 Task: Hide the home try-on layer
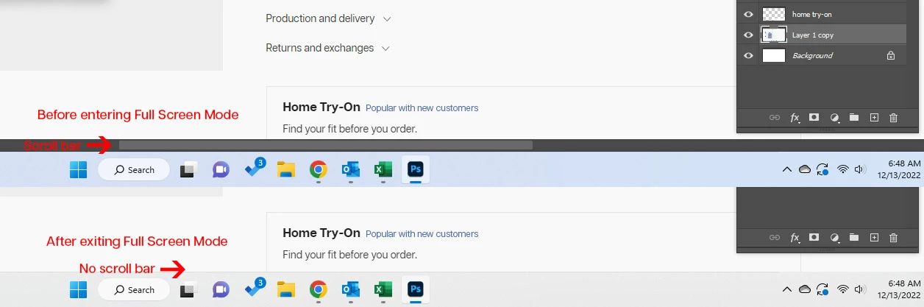pyautogui.click(x=748, y=14)
